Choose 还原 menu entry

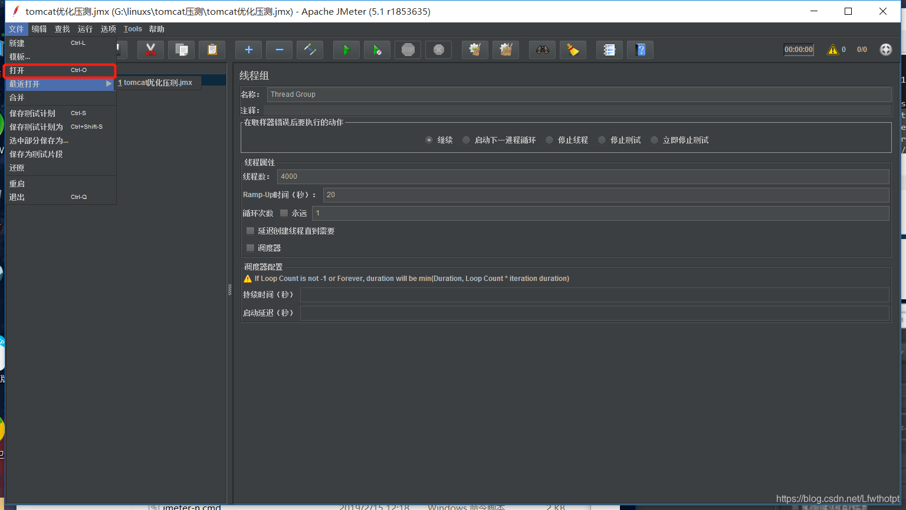point(61,168)
